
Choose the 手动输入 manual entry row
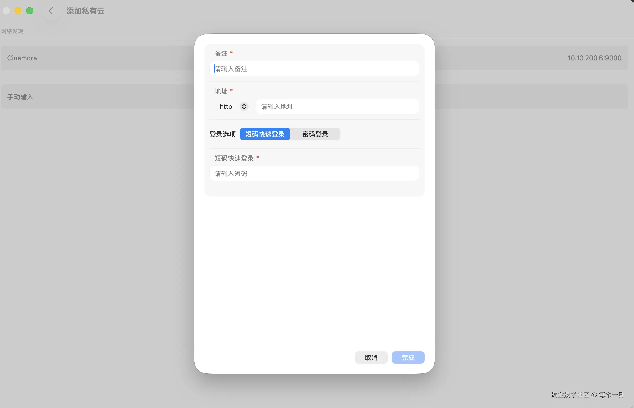20,97
